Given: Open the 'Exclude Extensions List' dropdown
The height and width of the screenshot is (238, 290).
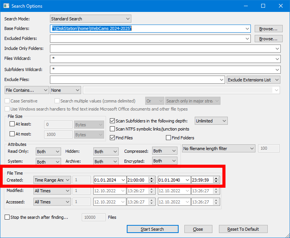Looking at the screenshot, I should [254, 80].
